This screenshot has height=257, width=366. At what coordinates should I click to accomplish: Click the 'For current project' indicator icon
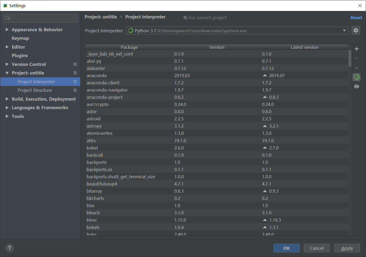point(185,17)
